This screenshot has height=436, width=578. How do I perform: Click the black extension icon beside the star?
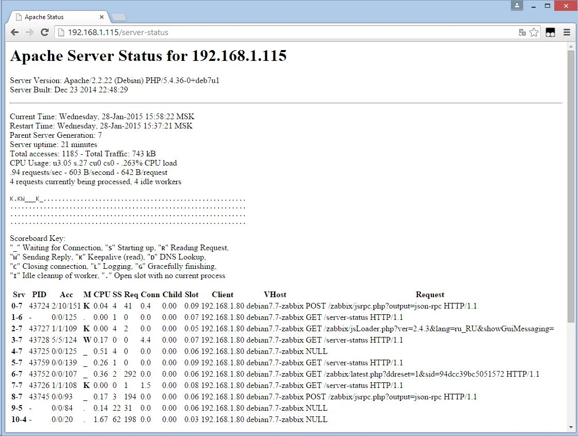pyautogui.click(x=550, y=33)
